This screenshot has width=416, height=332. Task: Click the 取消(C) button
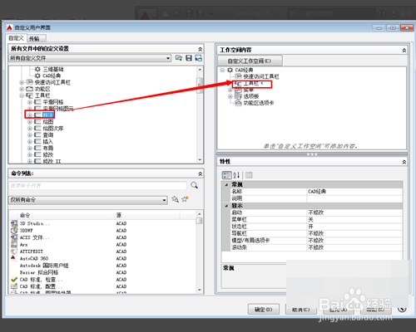pos(301,310)
